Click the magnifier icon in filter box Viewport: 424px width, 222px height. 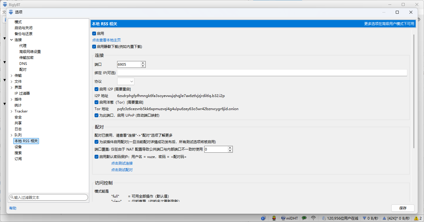12,197
